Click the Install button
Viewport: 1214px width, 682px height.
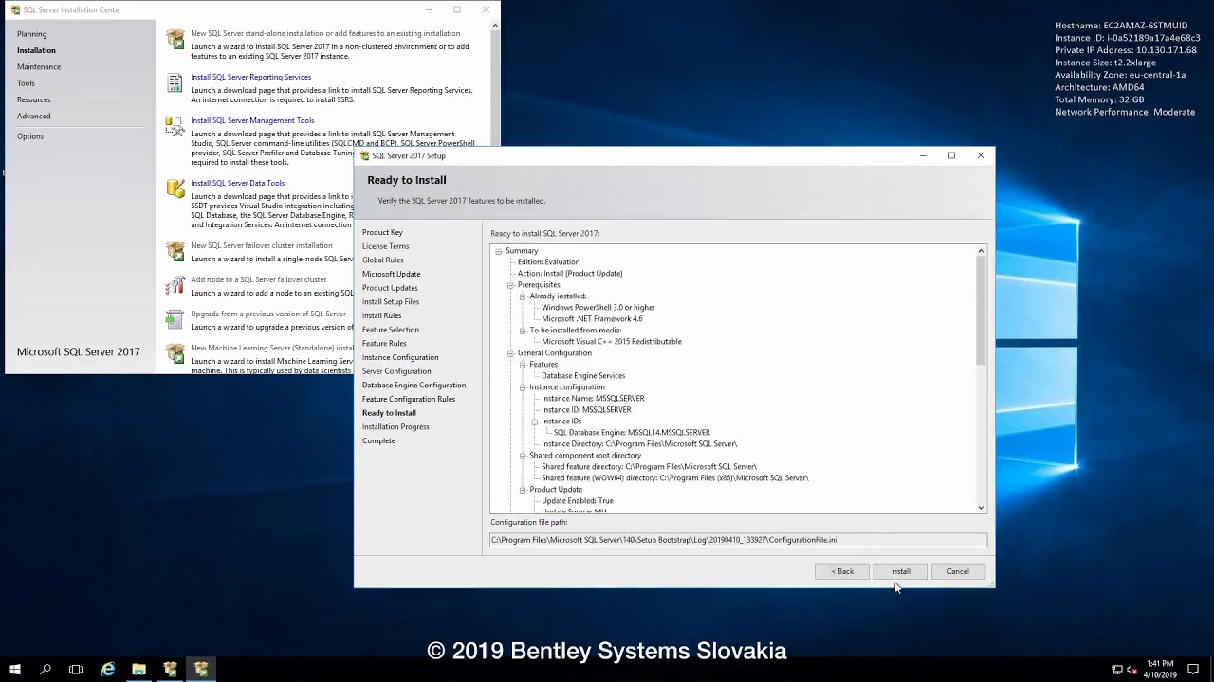tap(900, 571)
